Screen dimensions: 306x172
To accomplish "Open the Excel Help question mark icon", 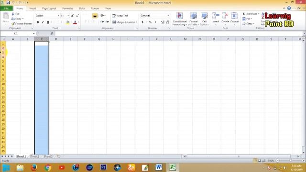I will click(289, 8).
